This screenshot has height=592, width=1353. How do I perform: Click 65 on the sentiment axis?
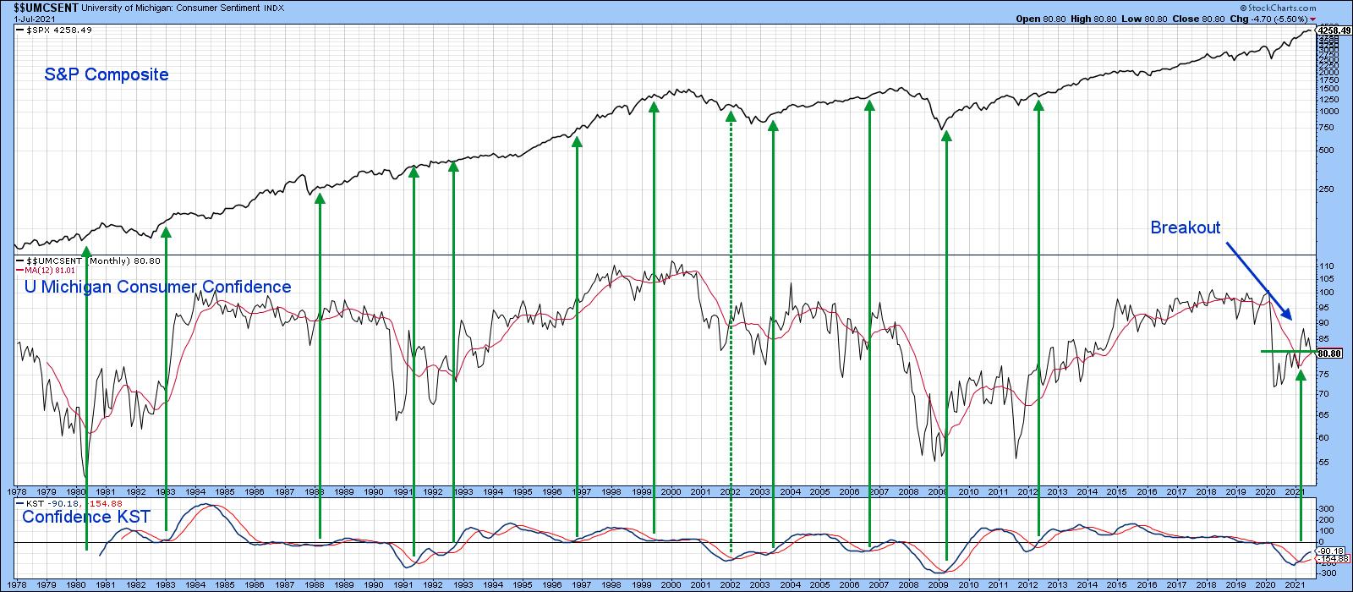(x=1324, y=415)
